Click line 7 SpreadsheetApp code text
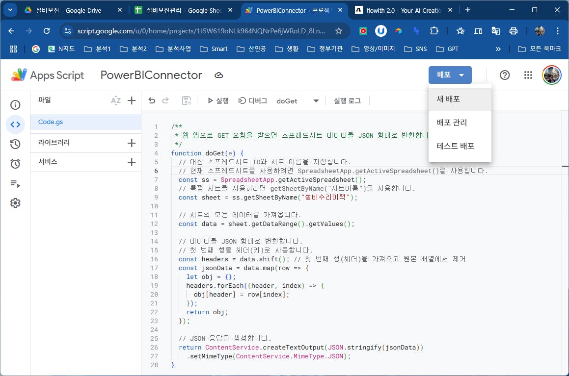Image resolution: width=569 pixels, height=376 pixels. pos(247,180)
